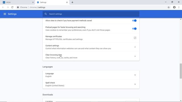182x102 pixels.
Task: Restore down the Chrome window
Action: click(x=172, y=2)
